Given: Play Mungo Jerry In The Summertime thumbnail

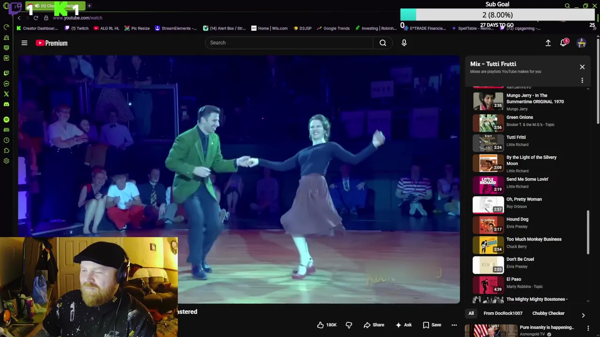Looking at the screenshot, I should (488, 101).
